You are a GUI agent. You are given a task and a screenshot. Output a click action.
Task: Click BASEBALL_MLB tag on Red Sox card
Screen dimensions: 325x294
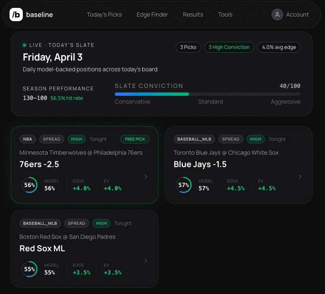pos(40,223)
